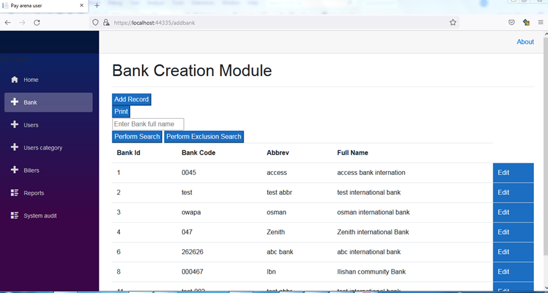This screenshot has width=548, height=293.
Task: Edit the abc international bank row
Action: point(513,252)
